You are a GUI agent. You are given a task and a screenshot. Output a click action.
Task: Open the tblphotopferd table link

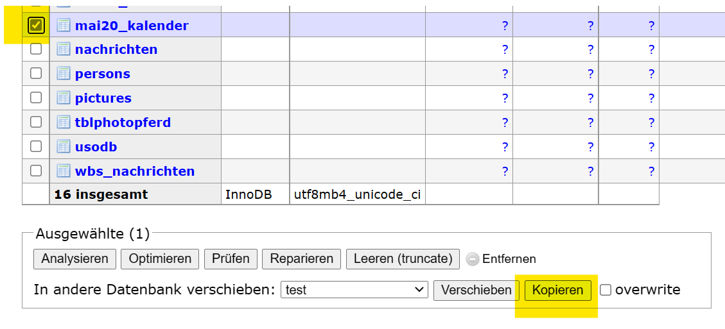(123, 122)
